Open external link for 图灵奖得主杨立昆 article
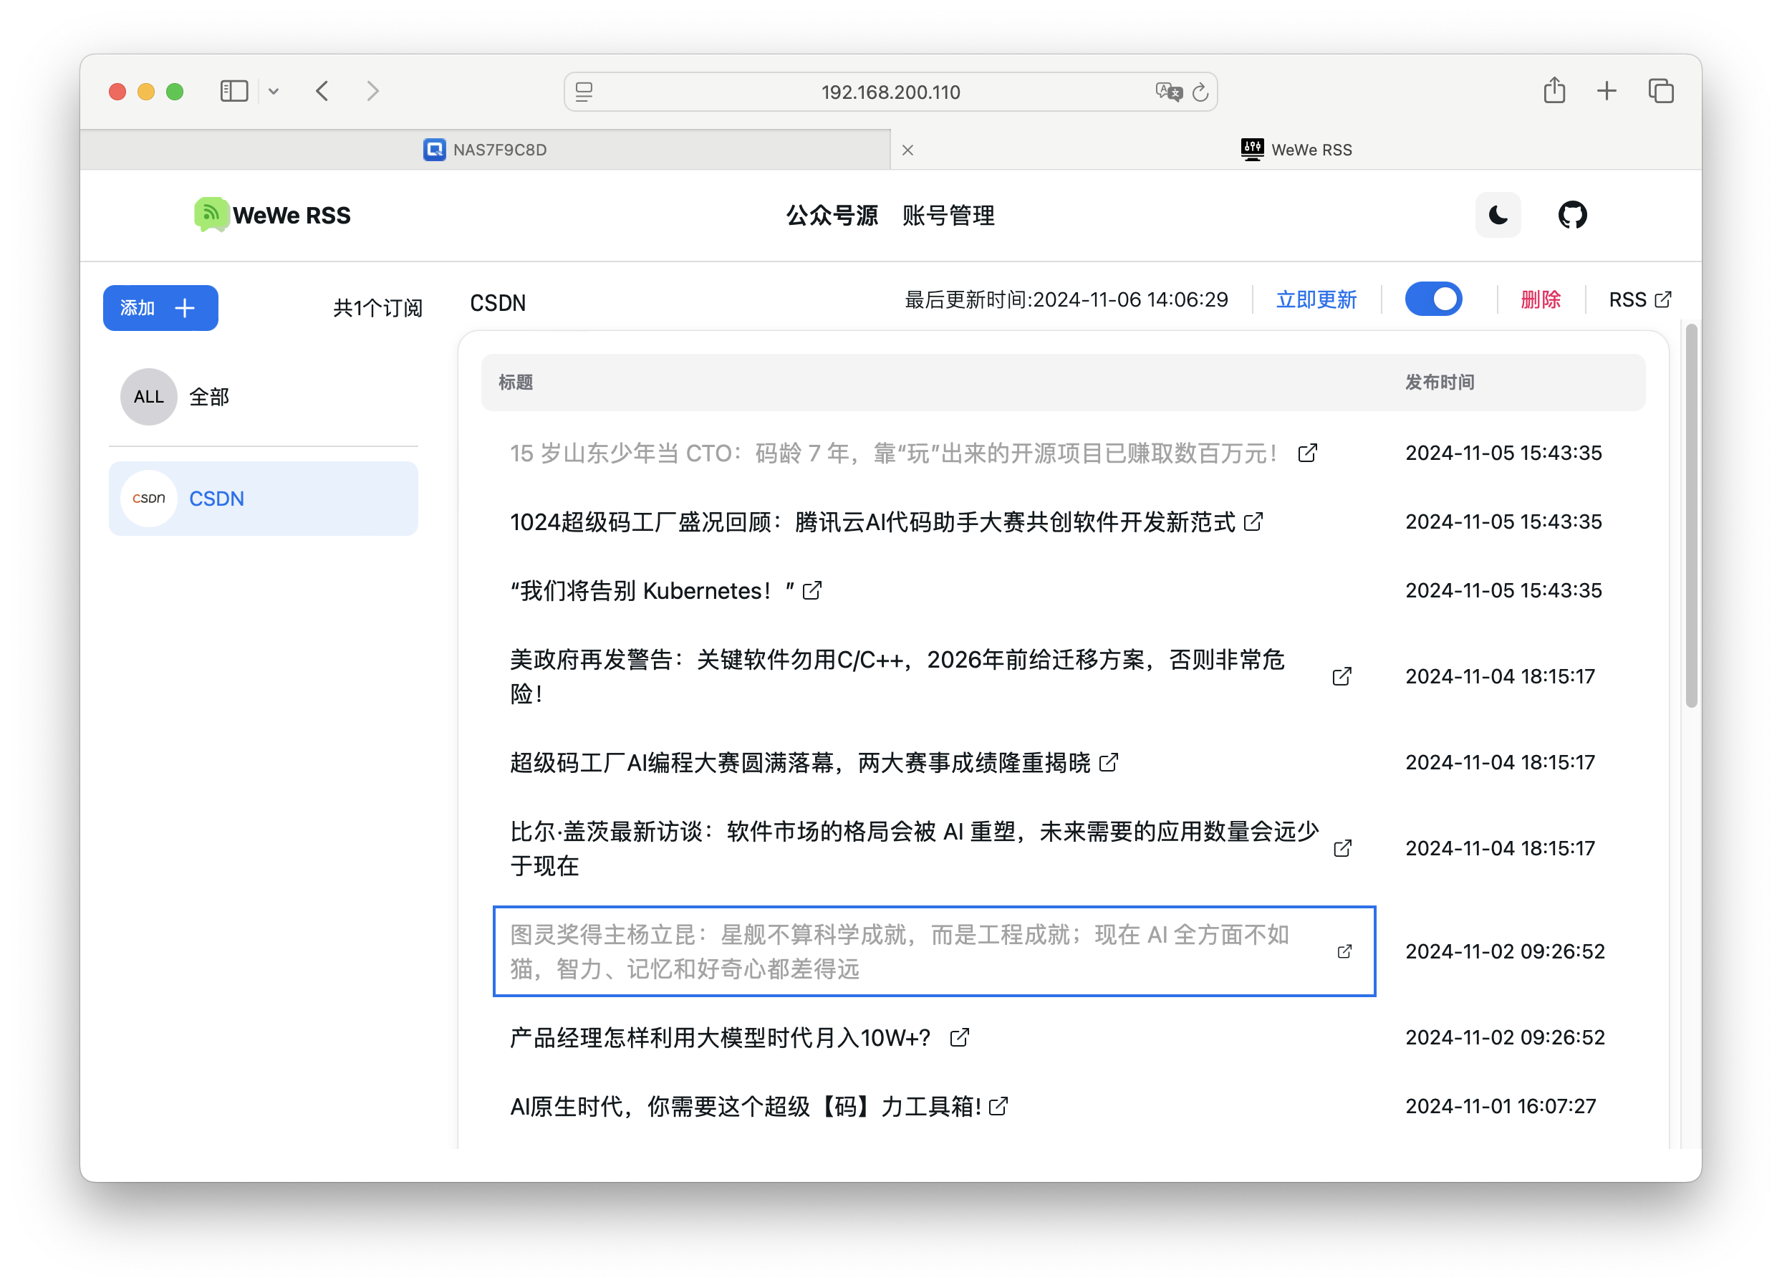Viewport: 1782px width, 1288px height. [1344, 951]
